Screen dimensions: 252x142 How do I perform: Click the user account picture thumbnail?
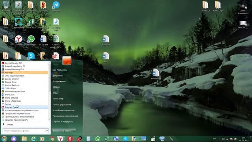coord(67,61)
